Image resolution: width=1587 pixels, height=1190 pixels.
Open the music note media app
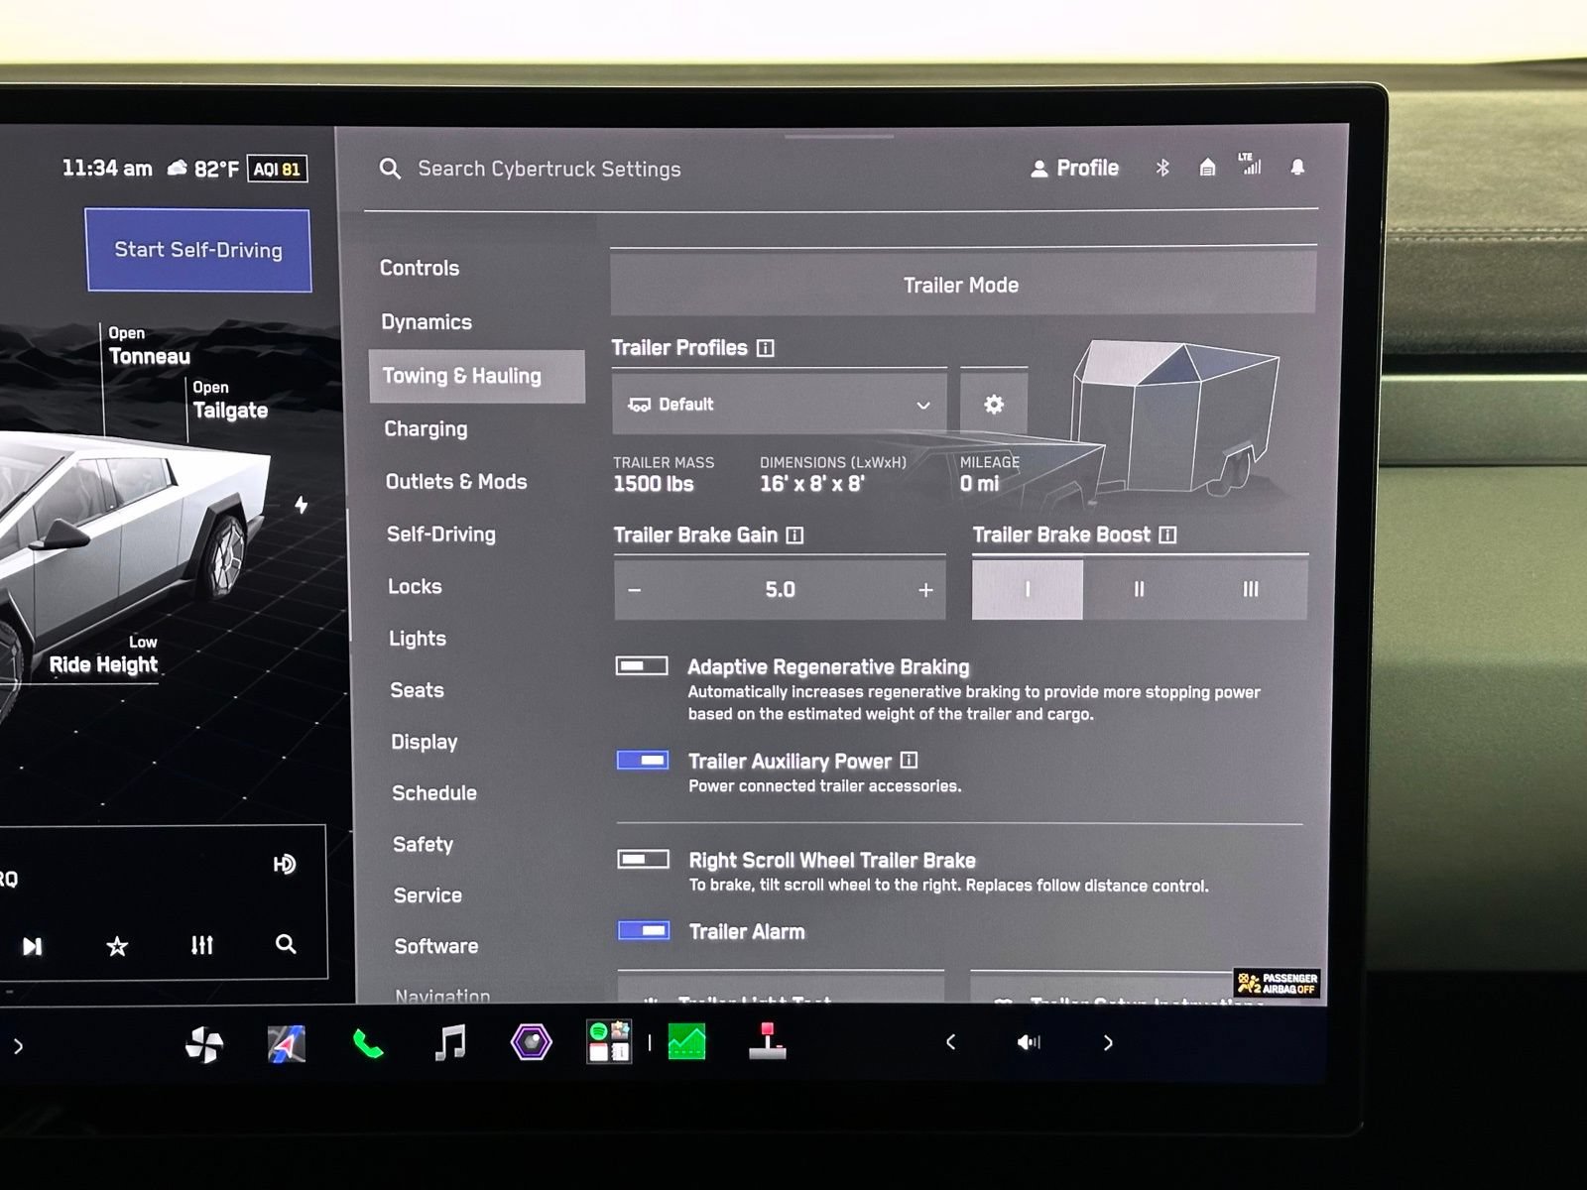click(449, 1043)
